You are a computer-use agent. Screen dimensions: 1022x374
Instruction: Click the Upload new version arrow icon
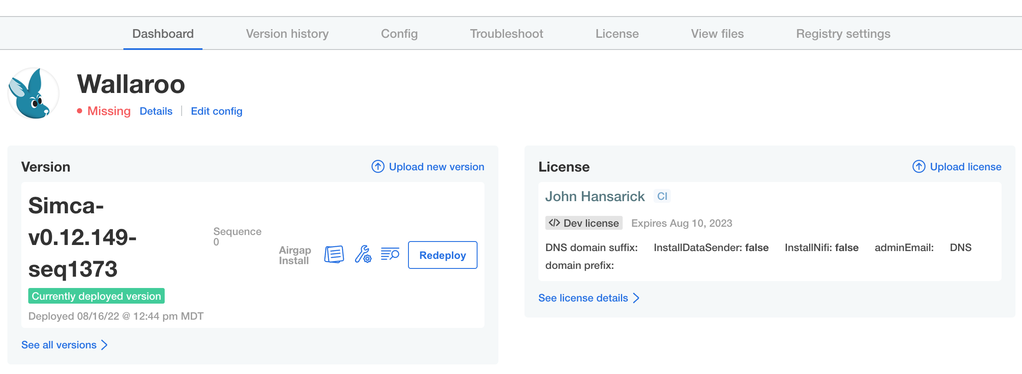point(378,167)
